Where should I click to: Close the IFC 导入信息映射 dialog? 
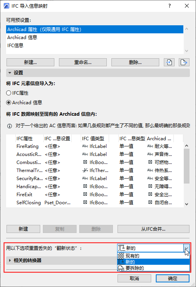[x=187, y=6]
